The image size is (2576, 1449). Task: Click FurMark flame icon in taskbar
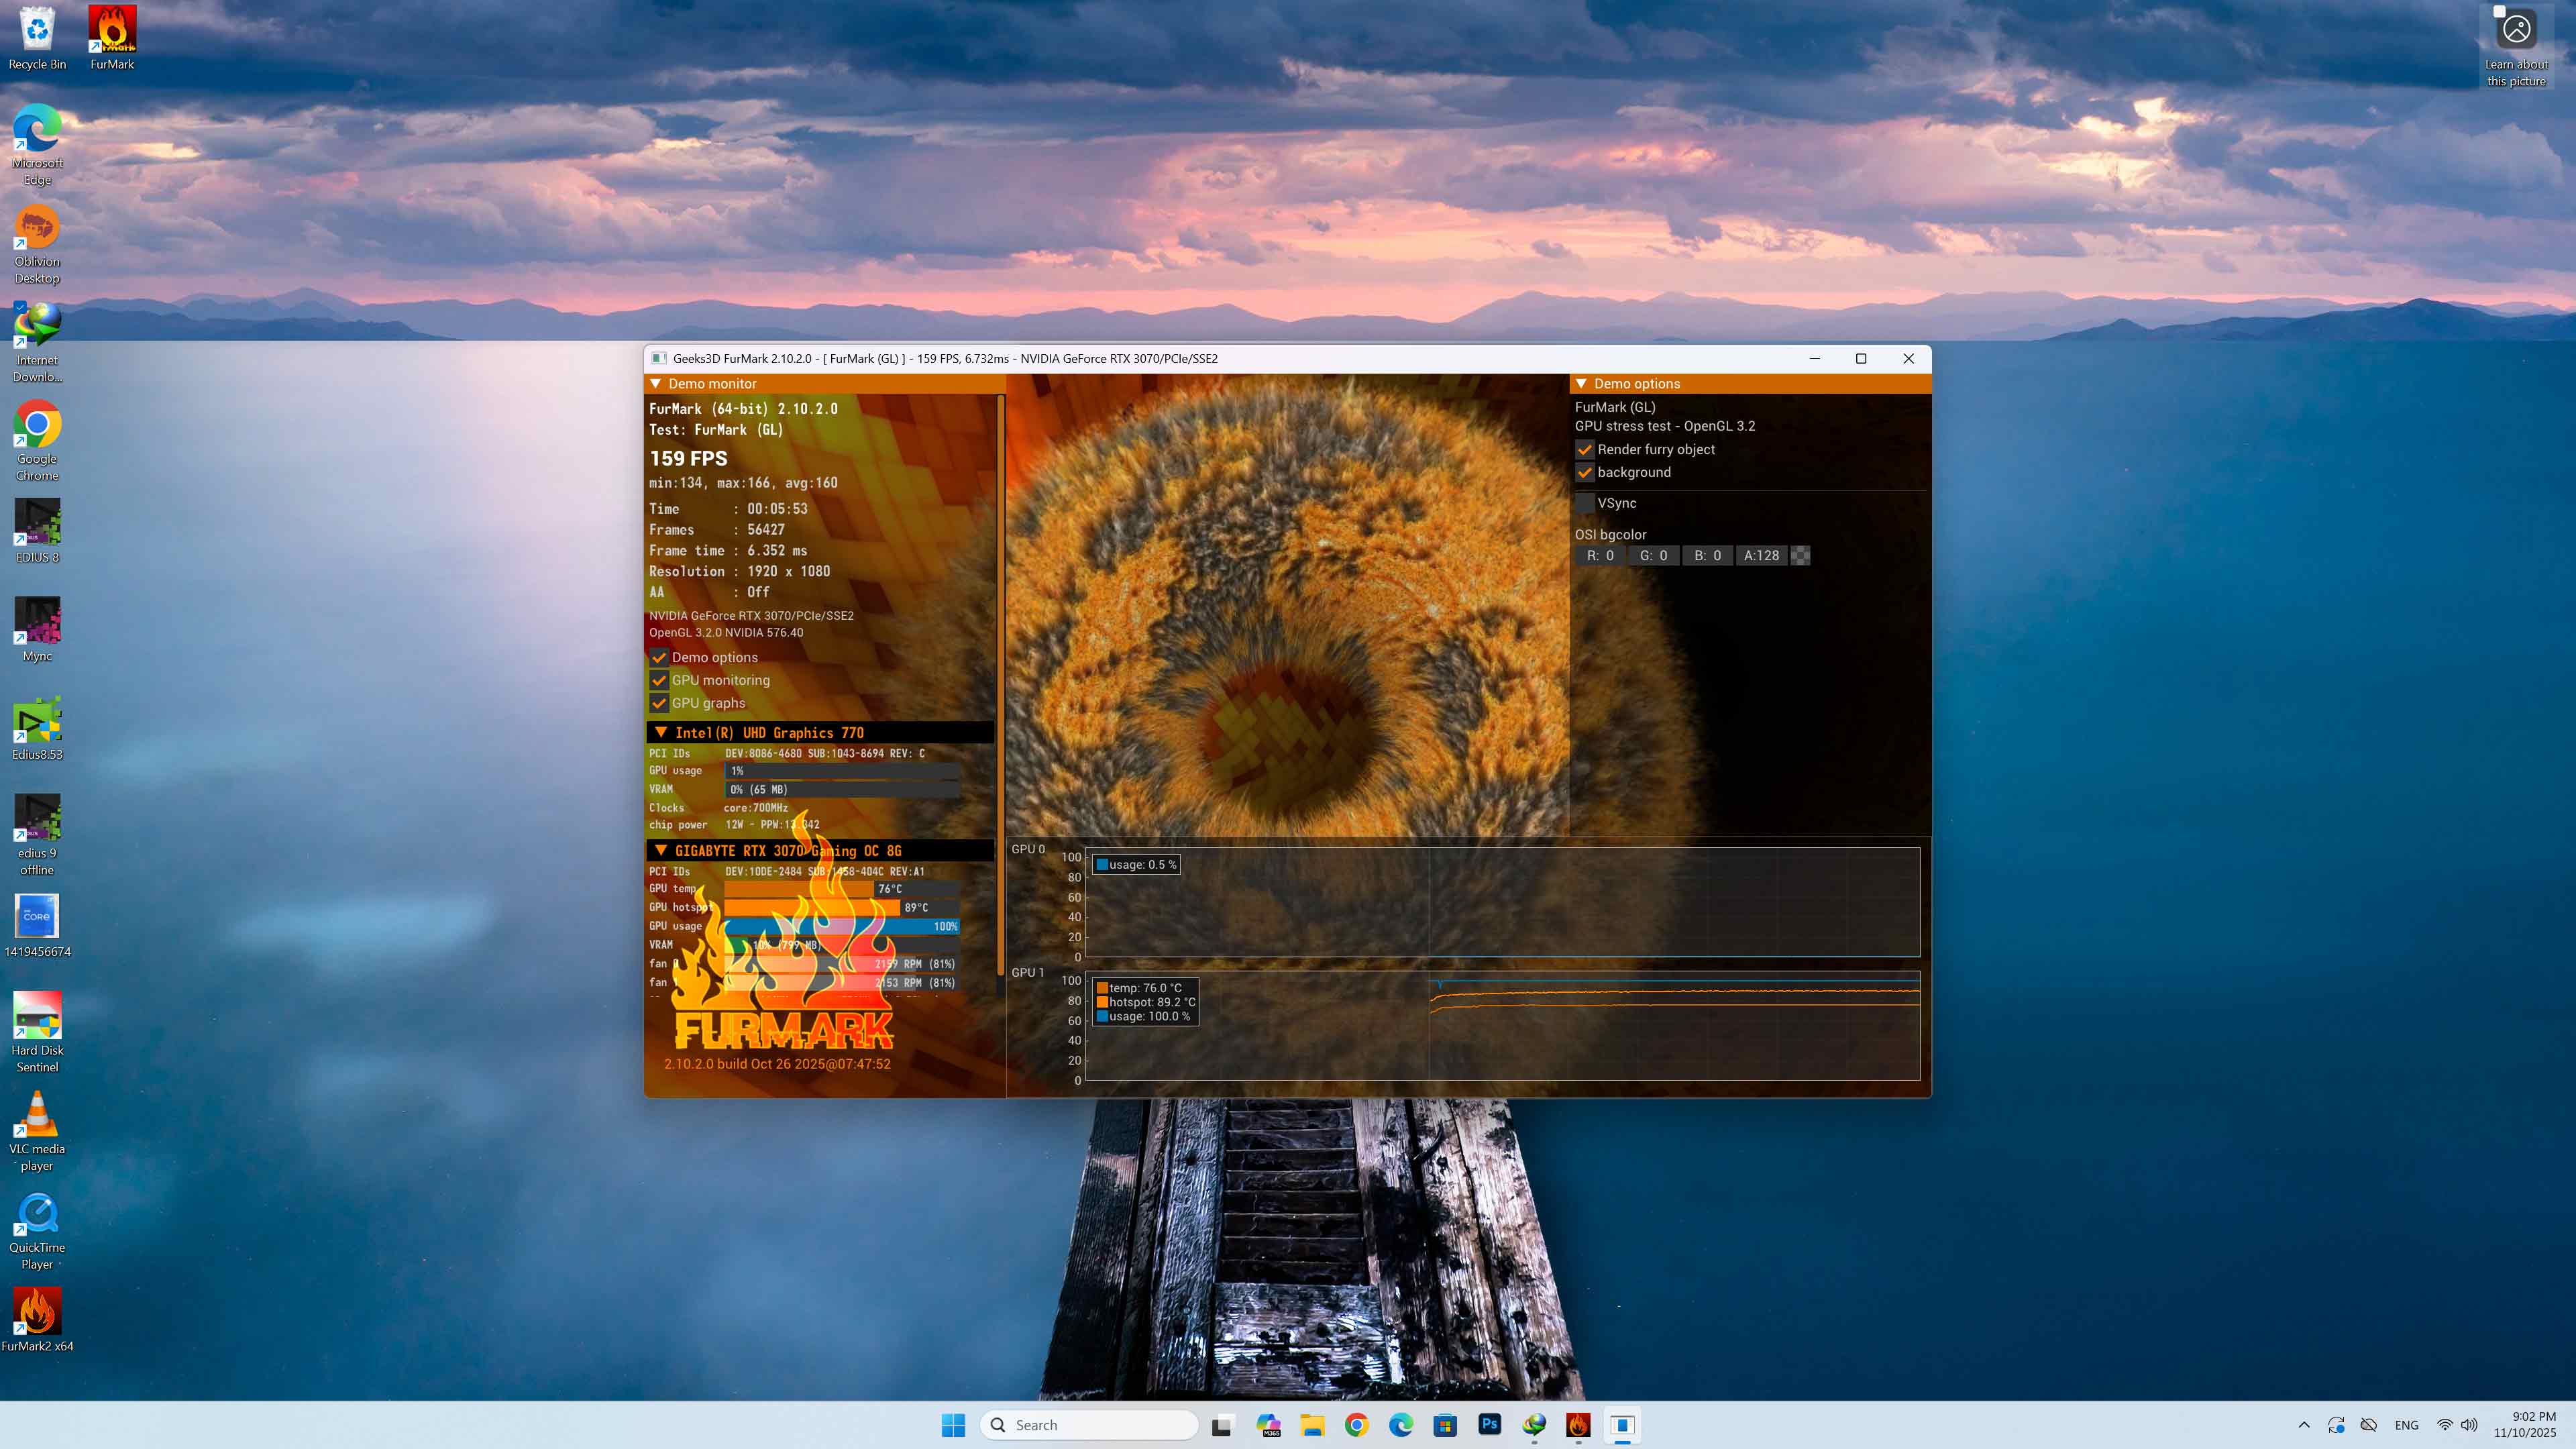point(1578,1425)
